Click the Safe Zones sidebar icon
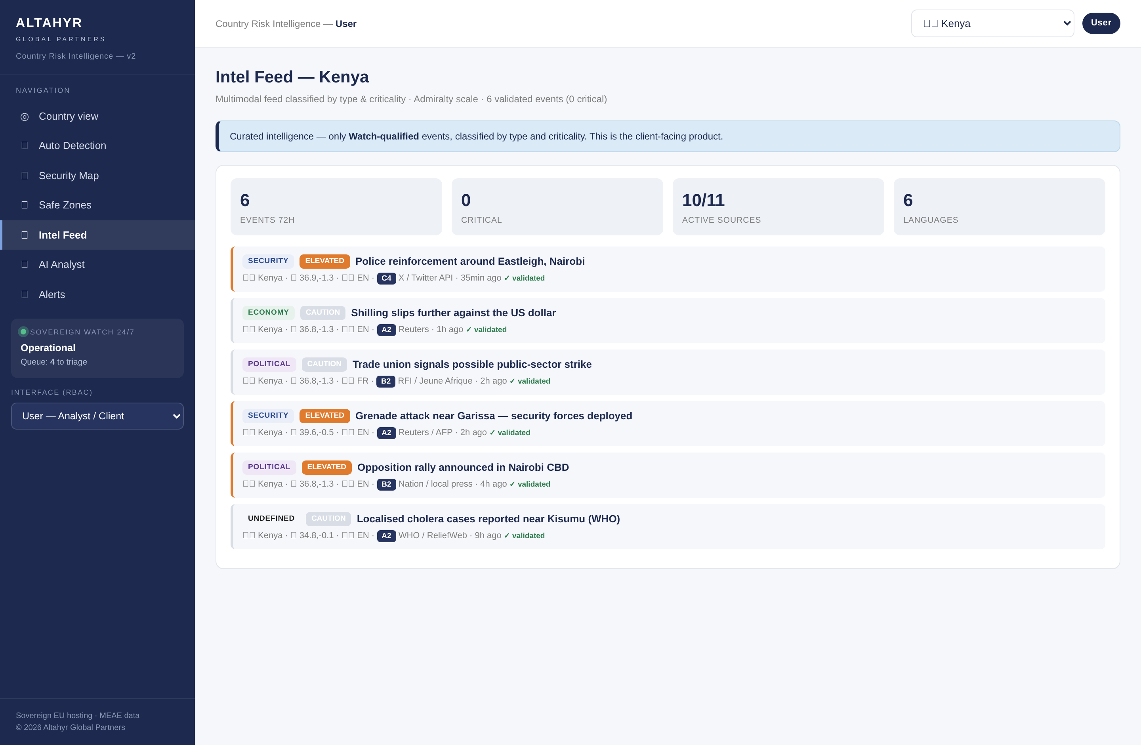The height and width of the screenshot is (745, 1141). point(25,205)
